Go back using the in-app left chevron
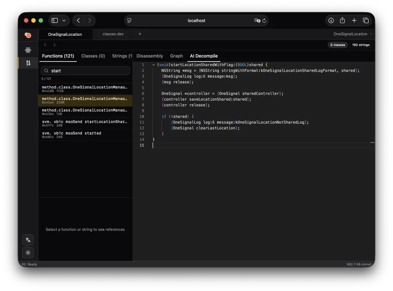Image resolution: width=393 pixels, height=291 pixels. [45, 45]
